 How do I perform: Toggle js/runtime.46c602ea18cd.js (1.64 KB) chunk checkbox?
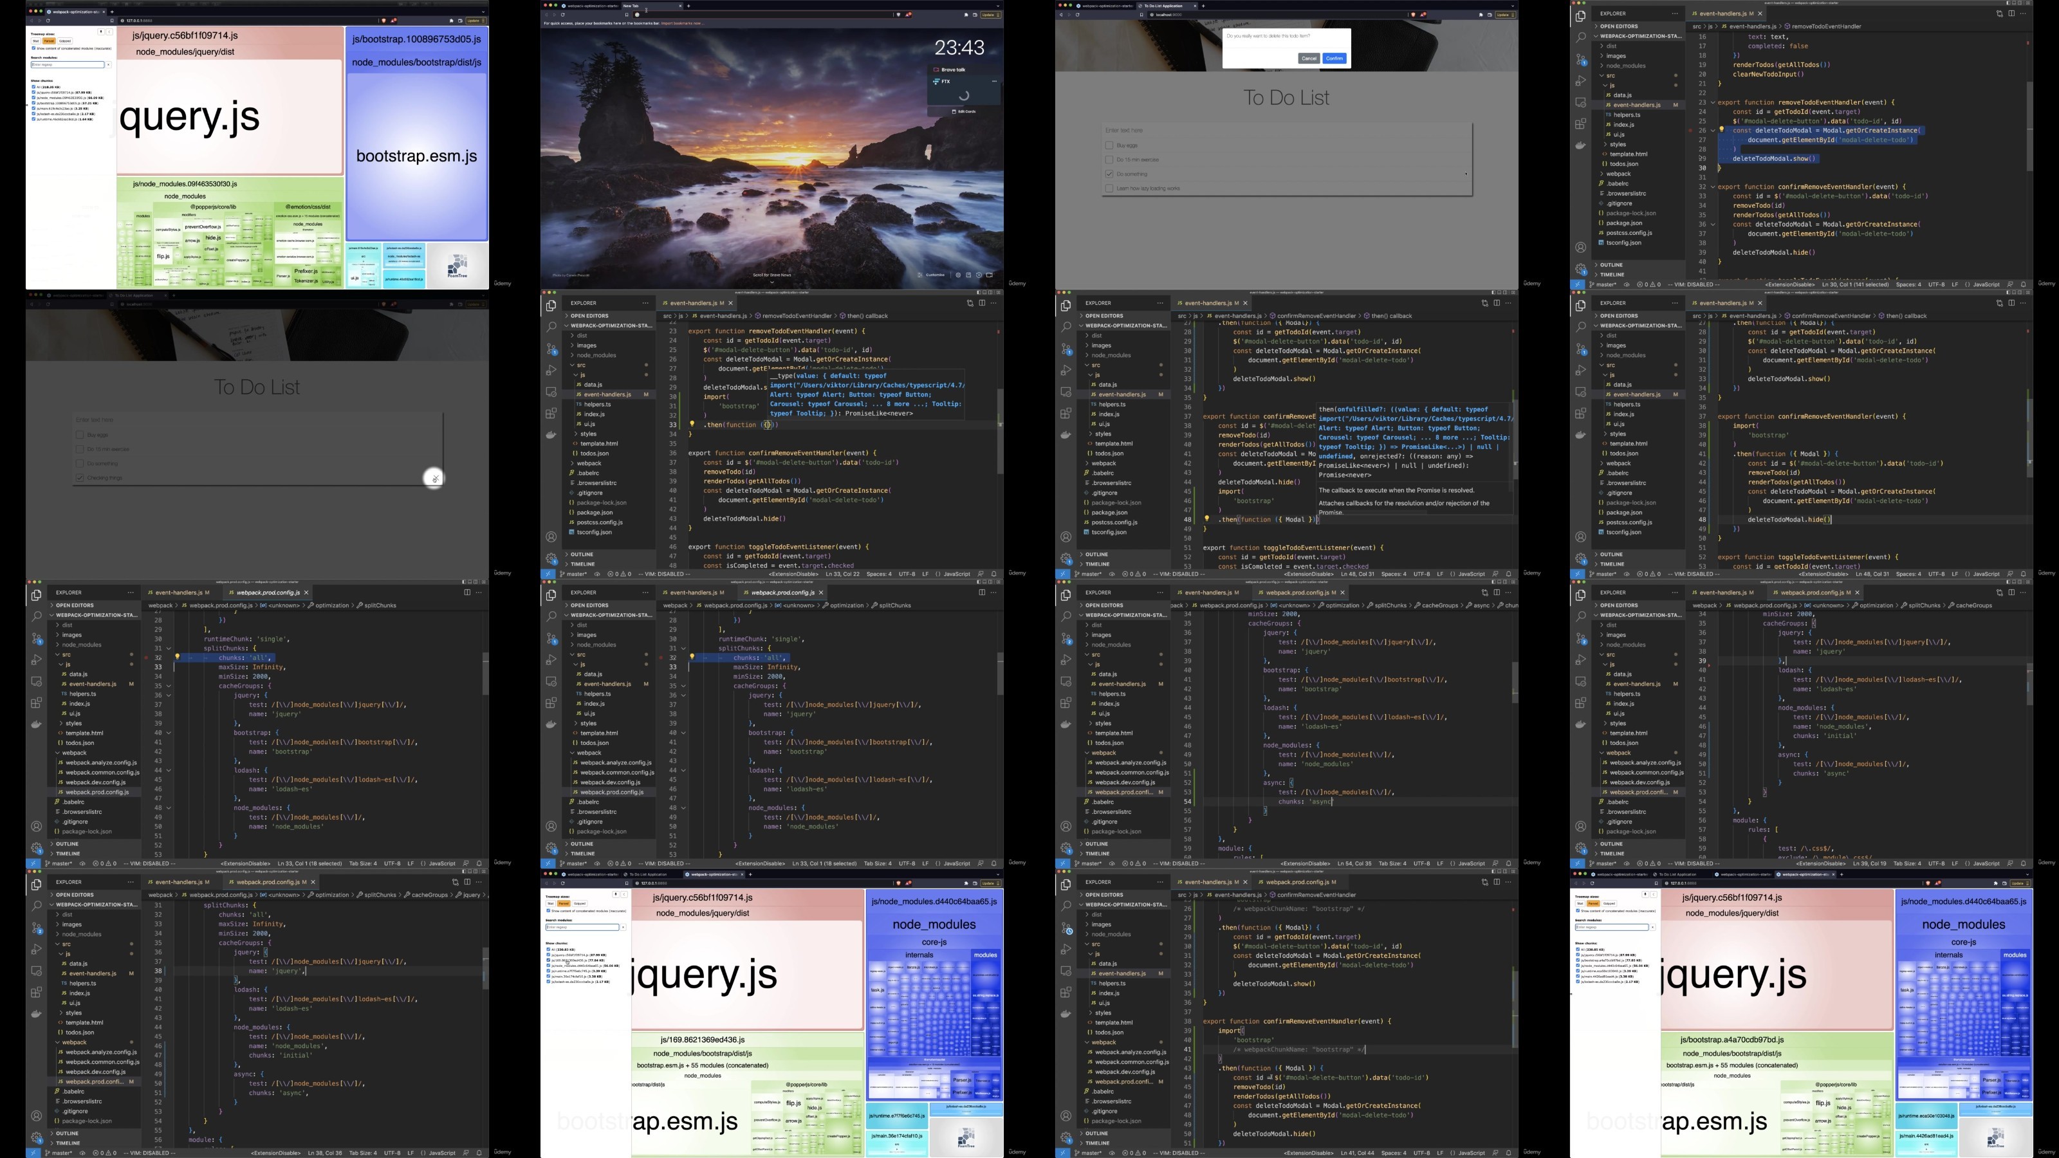click(33, 119)
